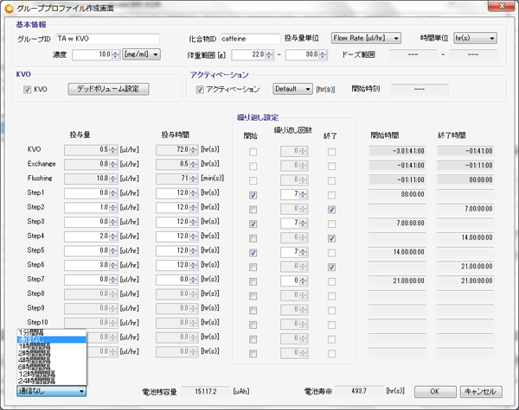Collapse the 通信なし combo box at bottom
Viewport: 519px width, 410px height.
point(51,391)
